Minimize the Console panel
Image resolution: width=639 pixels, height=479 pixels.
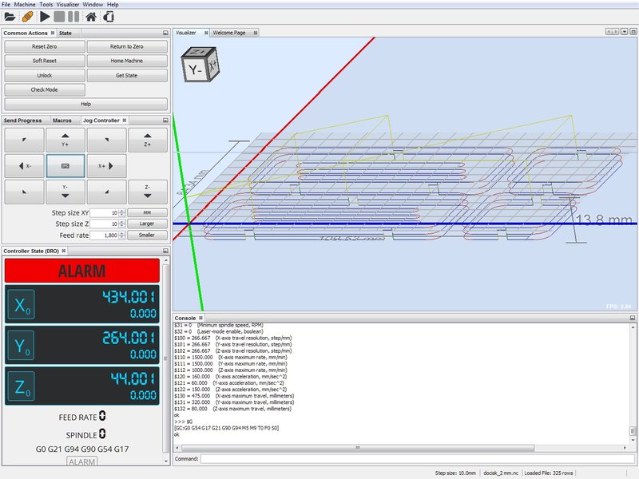click(x=633, y=318)
